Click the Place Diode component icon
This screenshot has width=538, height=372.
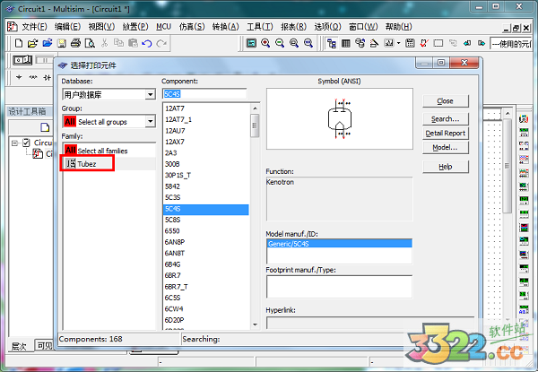tap(48, 77)
